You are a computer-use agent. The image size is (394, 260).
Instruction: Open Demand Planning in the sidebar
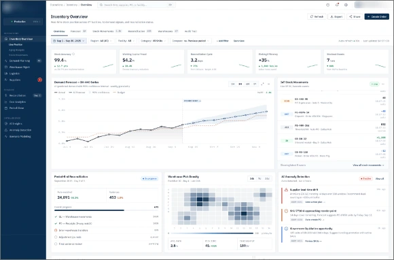[x=23, y=61]
